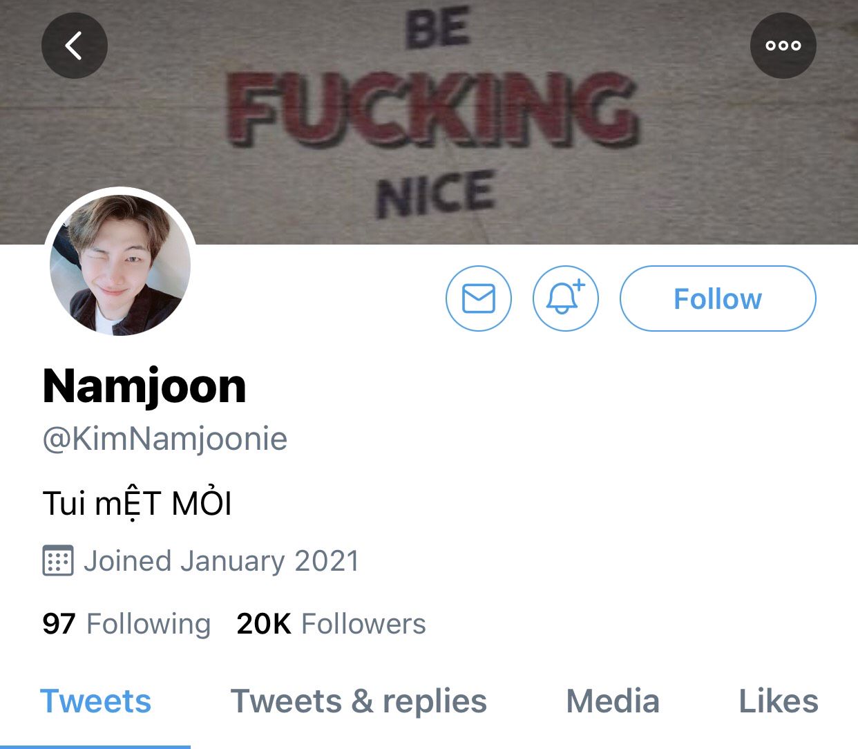Click the bio text "Tui mỆT MỎI"

(137, 503)
